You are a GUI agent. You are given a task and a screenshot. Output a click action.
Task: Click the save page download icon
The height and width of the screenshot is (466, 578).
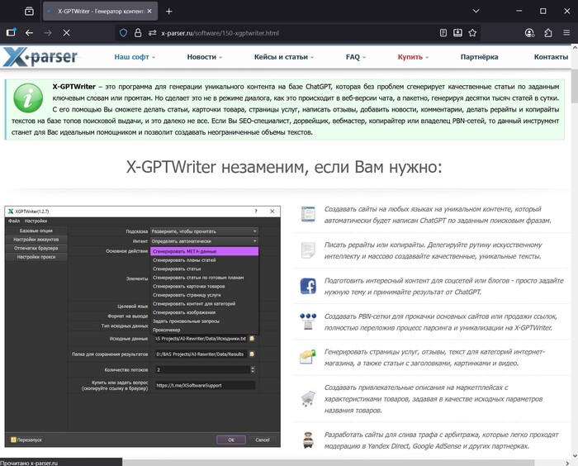click(x=457, y=33)
